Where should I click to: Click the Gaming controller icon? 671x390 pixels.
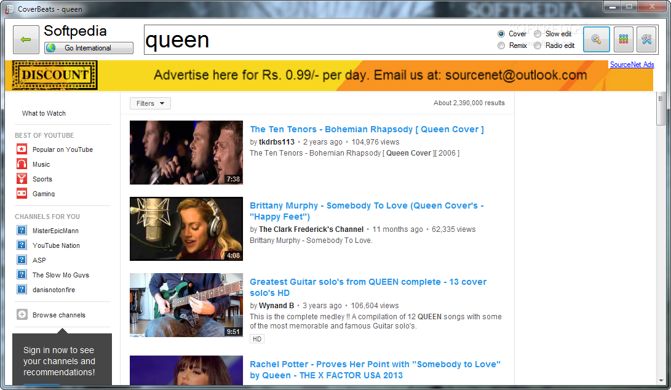pos(22,194)
